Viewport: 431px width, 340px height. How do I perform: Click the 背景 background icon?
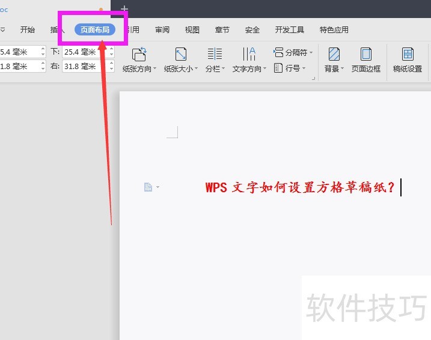click(334, 54)
